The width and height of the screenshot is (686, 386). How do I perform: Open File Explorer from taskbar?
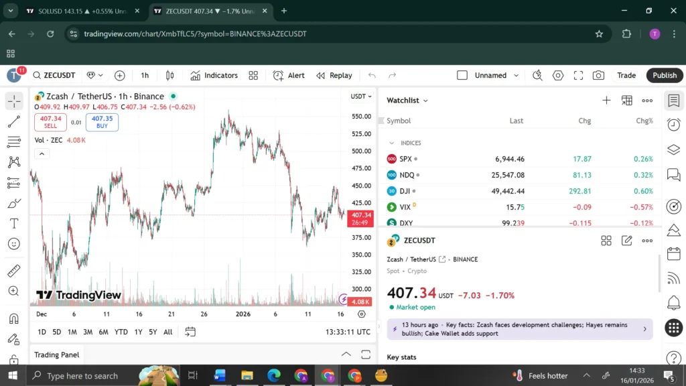[247, 375]
